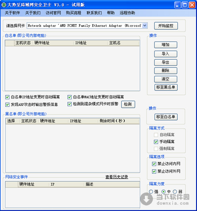Uncheck the 手动隔离 checkbox
This screenshot has height=211, width=197.
coord(156,142)
